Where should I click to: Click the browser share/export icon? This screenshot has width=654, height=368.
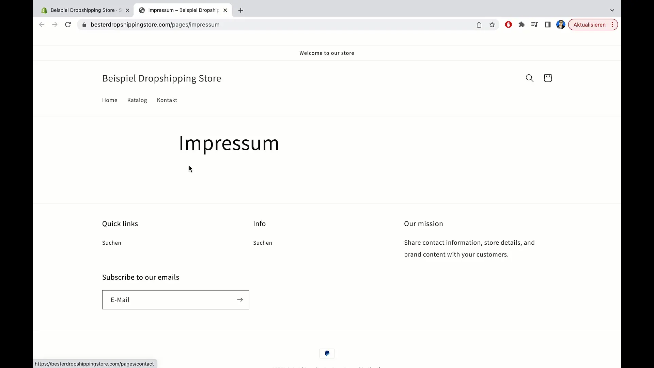tap(479, 25)
